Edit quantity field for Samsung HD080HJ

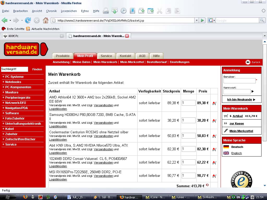click(x=189, y=120)
